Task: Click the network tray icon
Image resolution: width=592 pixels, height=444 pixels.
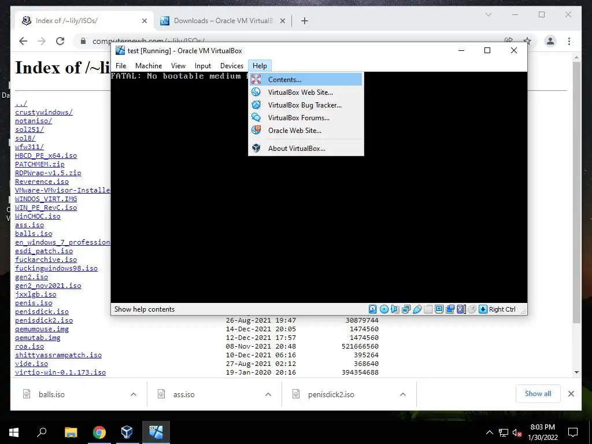Action: tap(504, 432)
